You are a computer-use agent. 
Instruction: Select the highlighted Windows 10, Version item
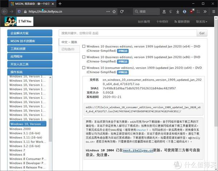pos(28,124)
